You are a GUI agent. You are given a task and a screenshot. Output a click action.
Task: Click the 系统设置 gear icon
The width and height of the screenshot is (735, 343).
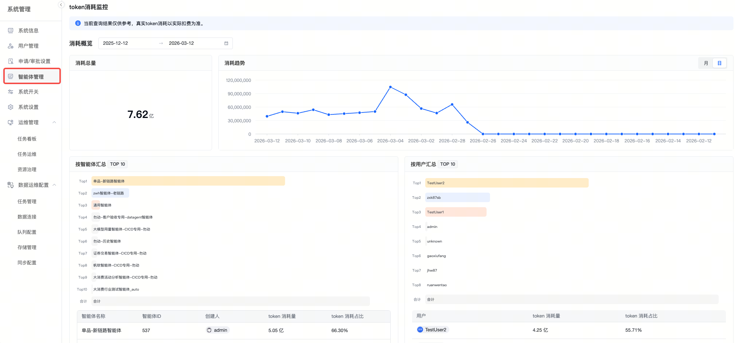11,107
